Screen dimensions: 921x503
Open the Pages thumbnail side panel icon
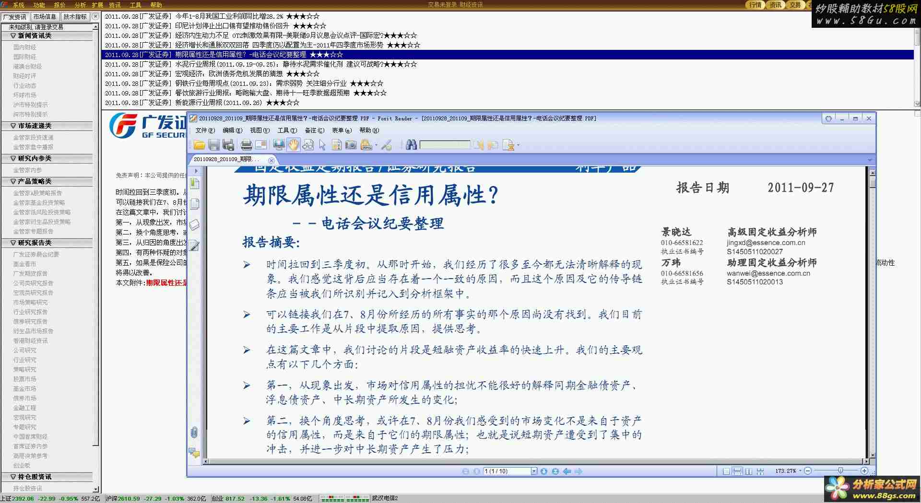click(x=194, y=204)
